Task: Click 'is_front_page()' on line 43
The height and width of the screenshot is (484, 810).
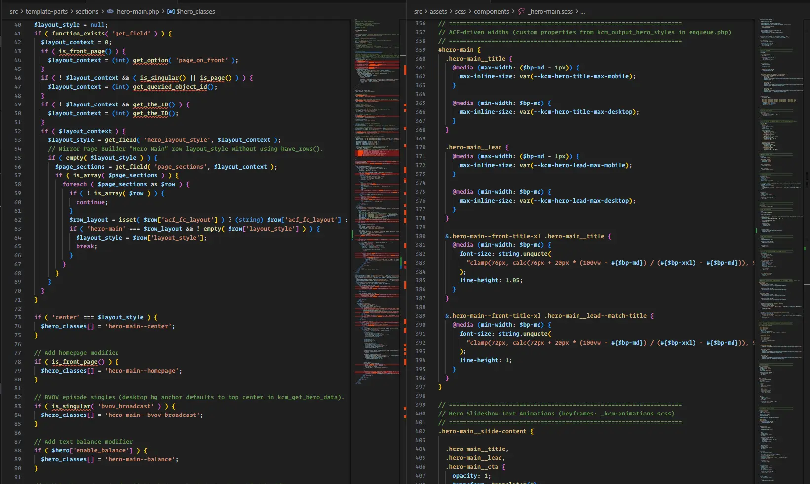Action: point(85,51)
